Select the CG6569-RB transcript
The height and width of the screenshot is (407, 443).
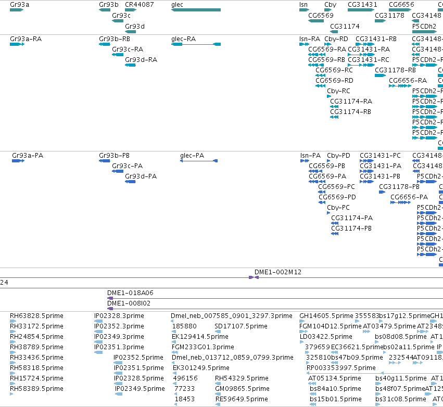click(316, 65)
